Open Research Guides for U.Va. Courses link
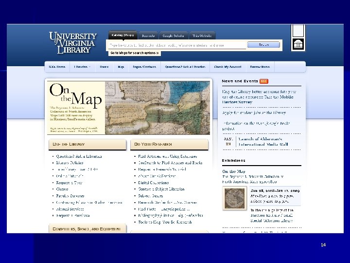 [x=167, y=203]
